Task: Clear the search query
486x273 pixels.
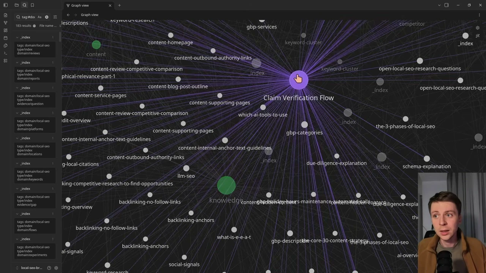Action: [47, 17]
